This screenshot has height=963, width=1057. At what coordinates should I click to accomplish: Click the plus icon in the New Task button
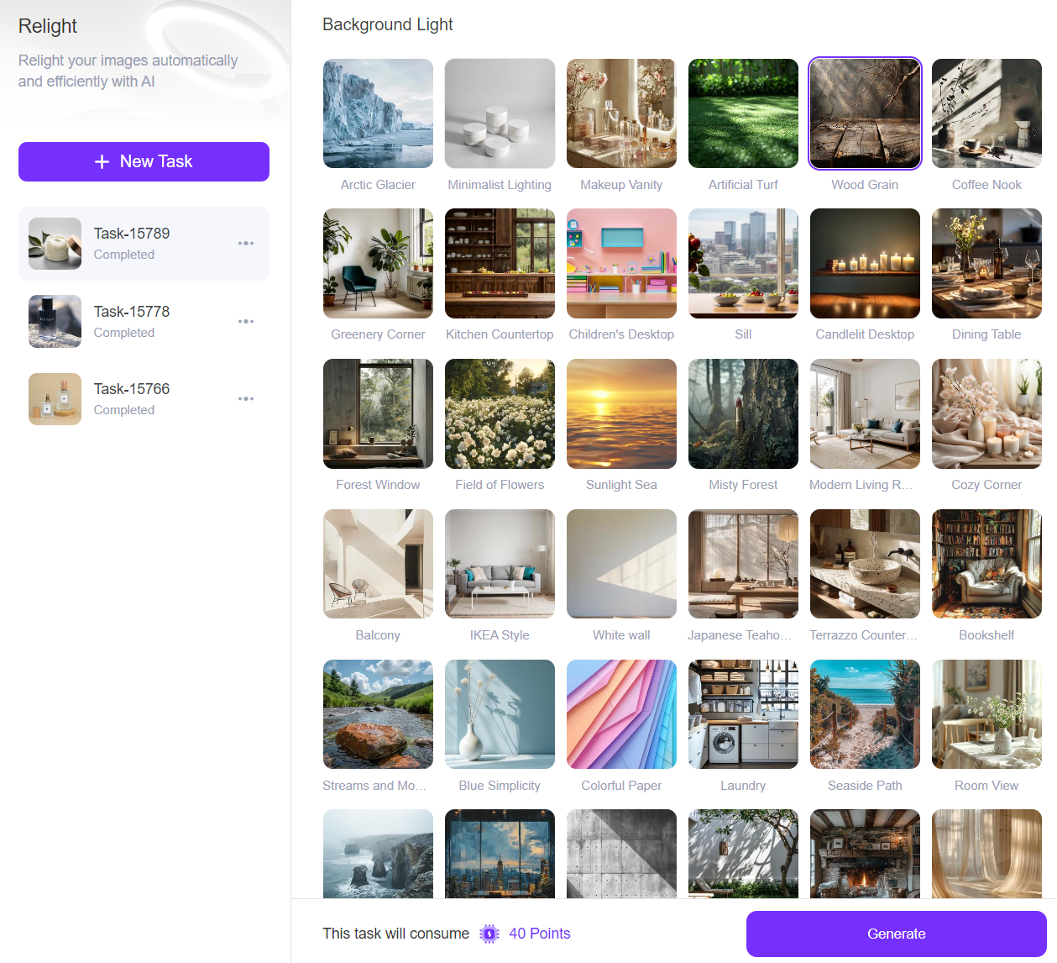(x=102, y=160)
